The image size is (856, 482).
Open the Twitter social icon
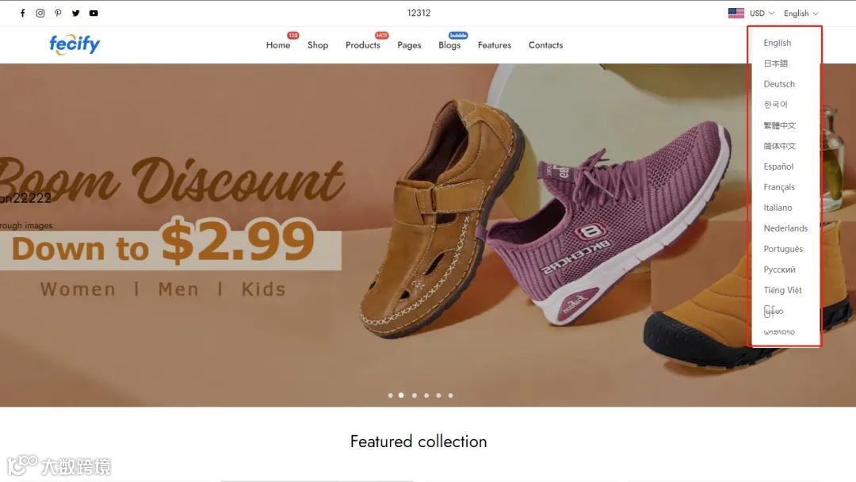point(76,13)
